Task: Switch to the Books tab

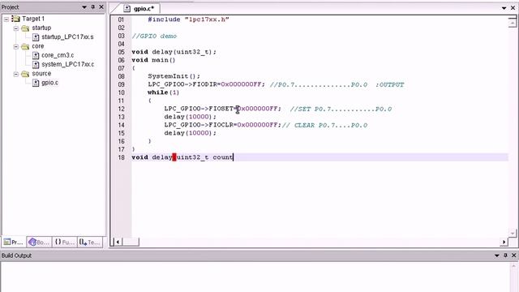Action: (40, 243)
